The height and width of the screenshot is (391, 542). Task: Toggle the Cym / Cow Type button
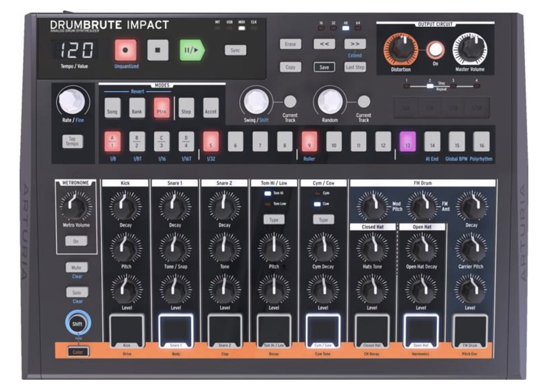coord(323,220)
